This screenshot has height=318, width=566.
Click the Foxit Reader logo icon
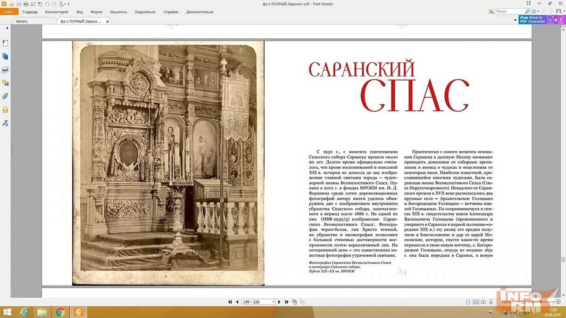[4, 4]
